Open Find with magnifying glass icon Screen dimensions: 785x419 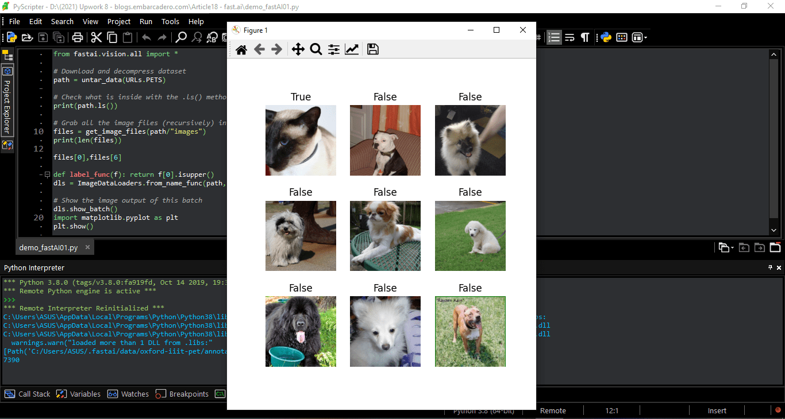181,37
